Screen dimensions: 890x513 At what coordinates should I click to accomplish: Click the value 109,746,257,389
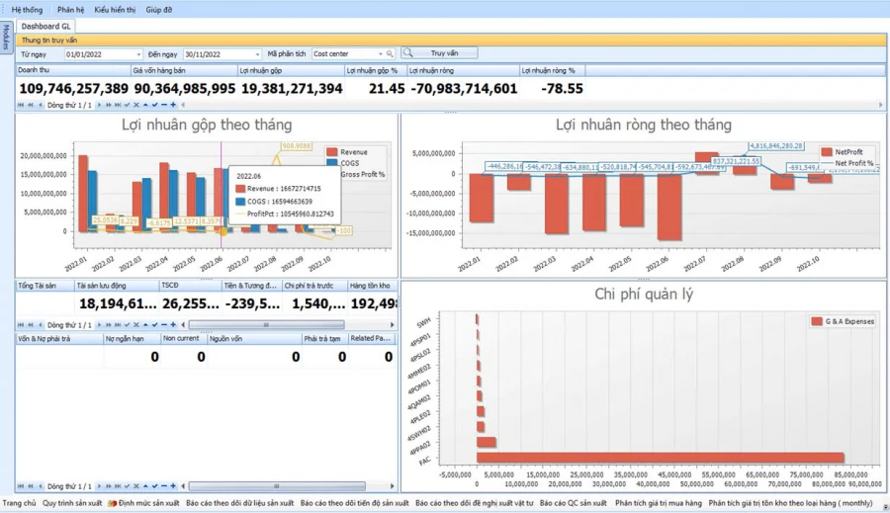[74, 89]
